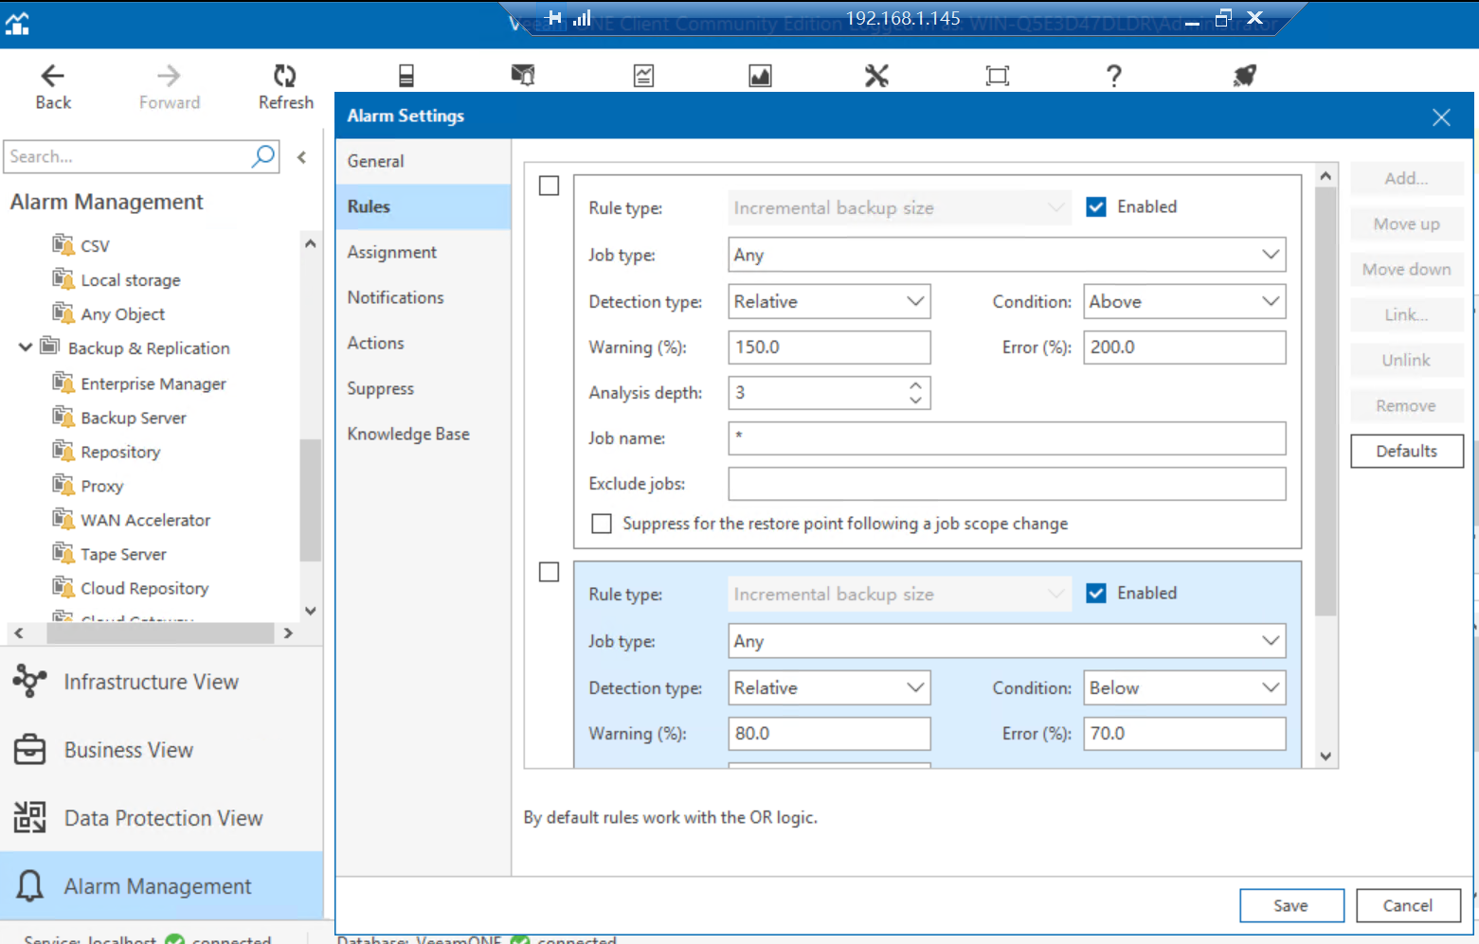1479x944 pixels.
Task: Open the reports toolbar icon
Action: pyautogui.click(x=644, y=76)
